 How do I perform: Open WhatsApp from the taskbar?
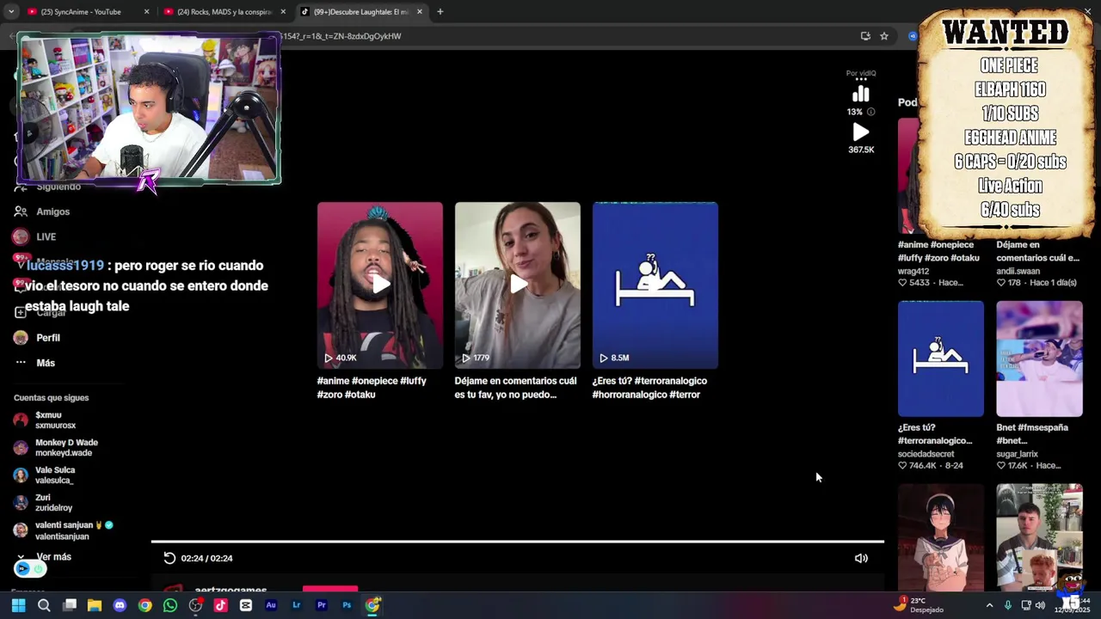pyautogui.click(x=170, y=605)
